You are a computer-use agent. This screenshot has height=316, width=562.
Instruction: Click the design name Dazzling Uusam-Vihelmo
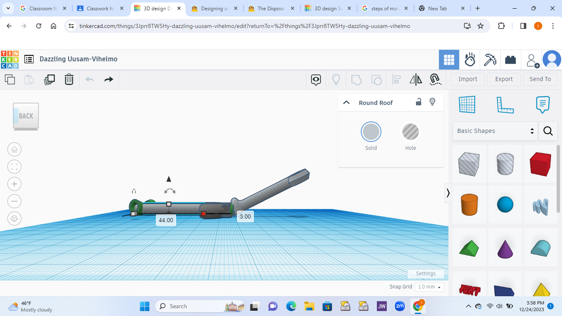click(x=79, y=59)
